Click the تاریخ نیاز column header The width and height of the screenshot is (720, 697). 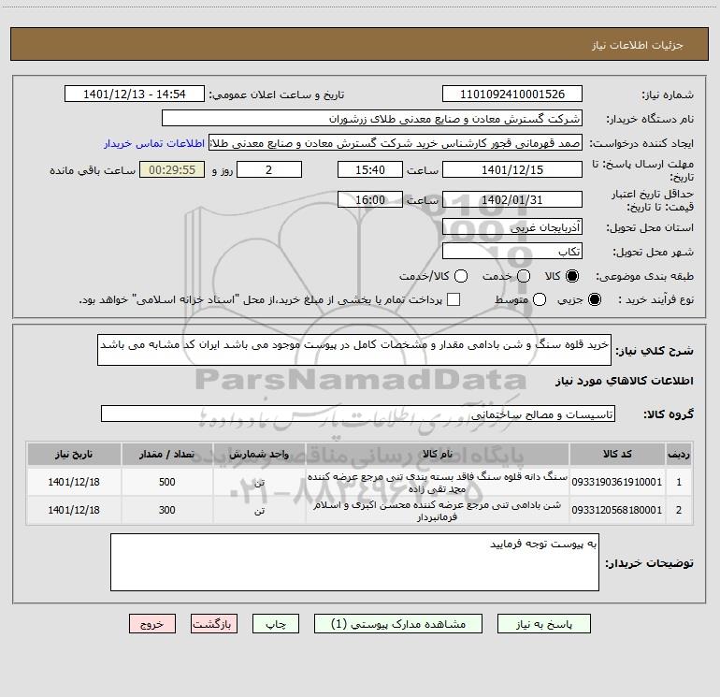[x=74, y=454]
